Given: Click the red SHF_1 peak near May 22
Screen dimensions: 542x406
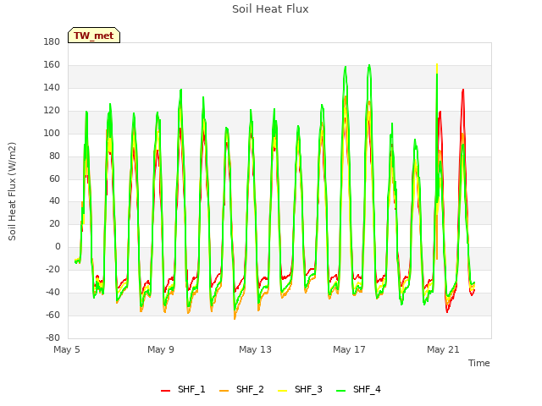Looking at the screenshot, I should pyautogui.click(x=463, y=91).
